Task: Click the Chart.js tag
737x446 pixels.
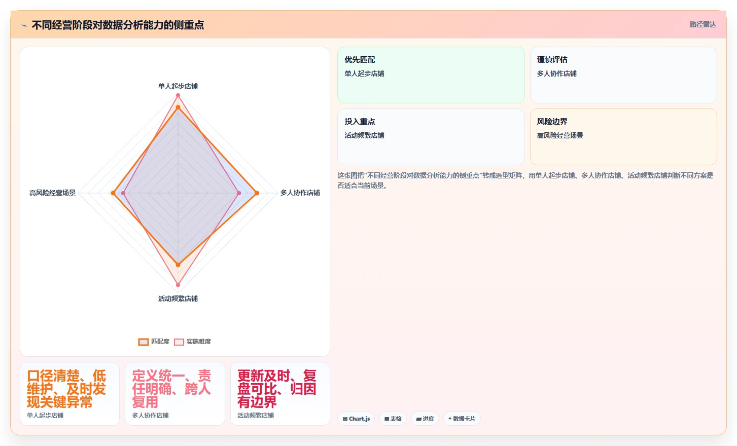Action: click(x=356, y=419)
